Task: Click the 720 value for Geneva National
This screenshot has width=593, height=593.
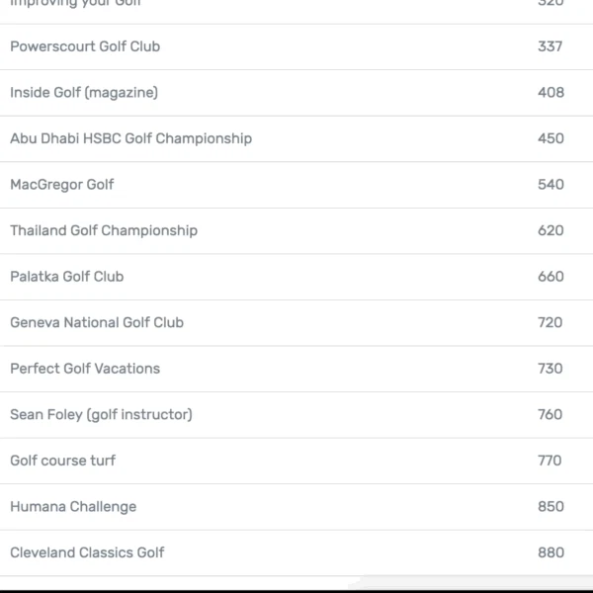Action: (551, 322)
